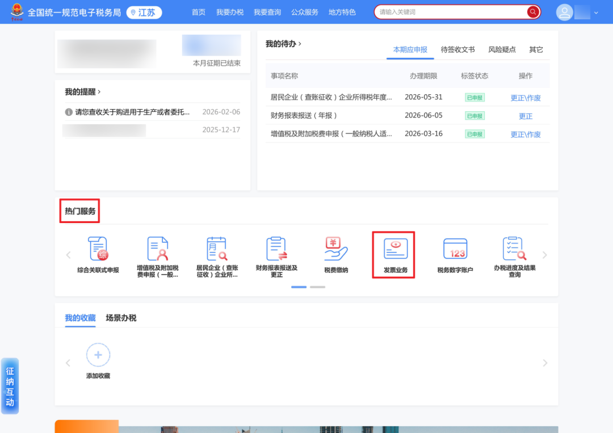This screenshot has width=613, height=433.
Task: Switch to the 风险疑点 tab
Action: pyautogui.click(x=502, y=49)
